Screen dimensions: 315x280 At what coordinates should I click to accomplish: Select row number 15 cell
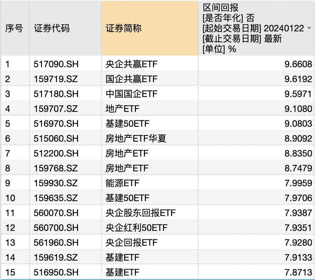10,272
